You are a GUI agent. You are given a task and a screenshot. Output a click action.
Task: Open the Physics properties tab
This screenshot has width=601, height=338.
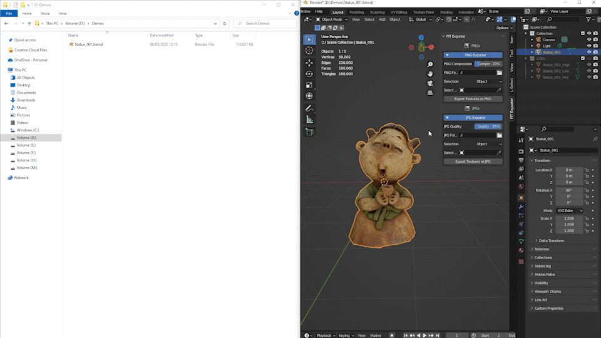pos(521,224)
